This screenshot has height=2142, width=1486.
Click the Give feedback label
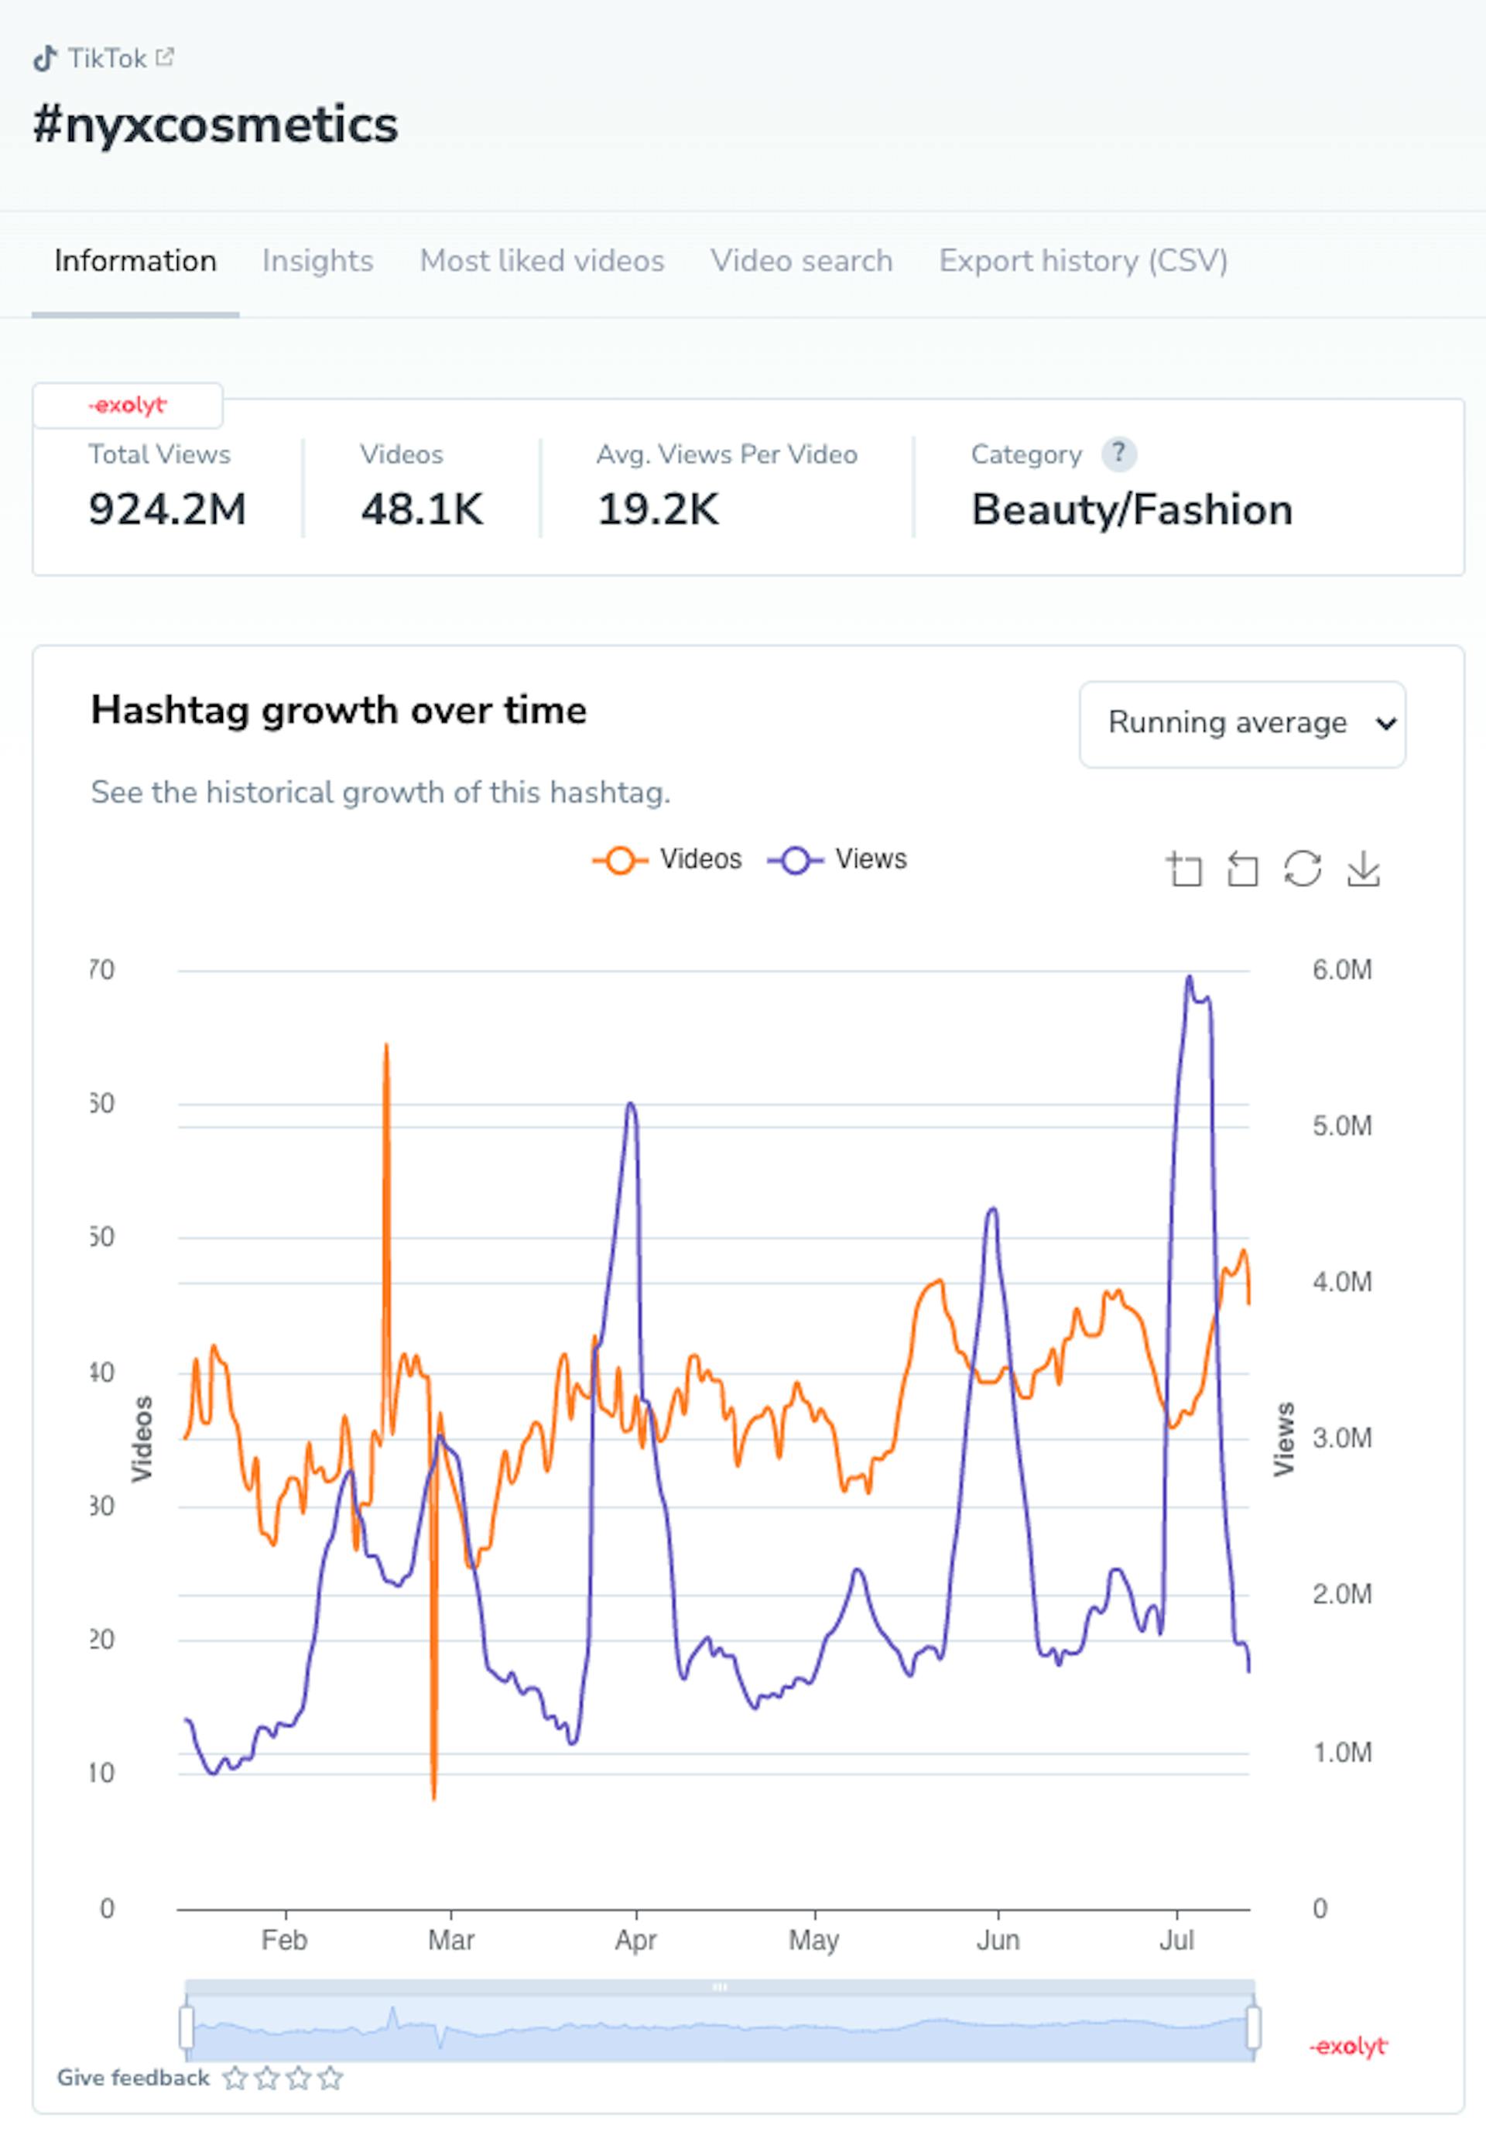(x=133, y=2078)
